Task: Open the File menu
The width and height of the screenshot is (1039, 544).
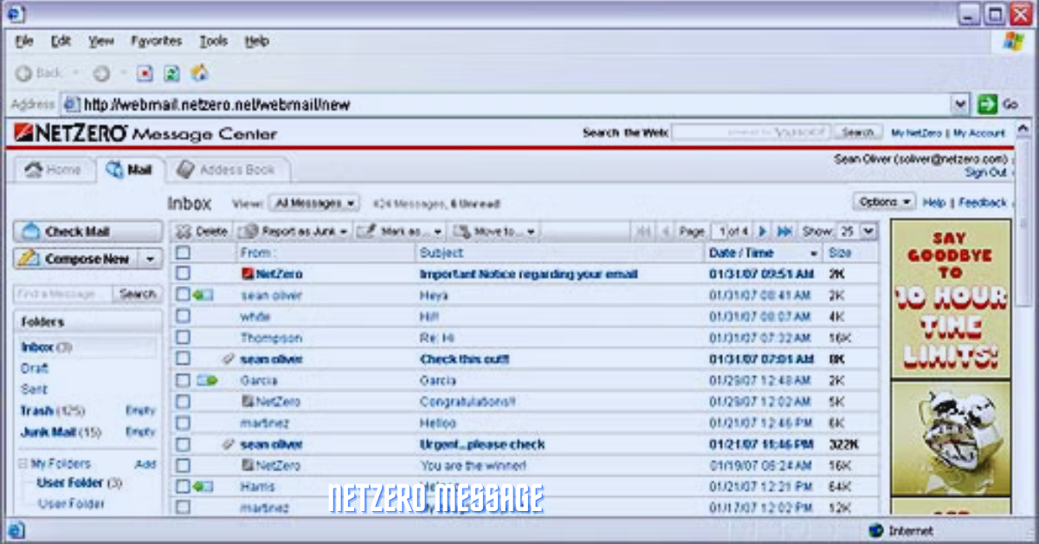Action: tap(24, 41)
